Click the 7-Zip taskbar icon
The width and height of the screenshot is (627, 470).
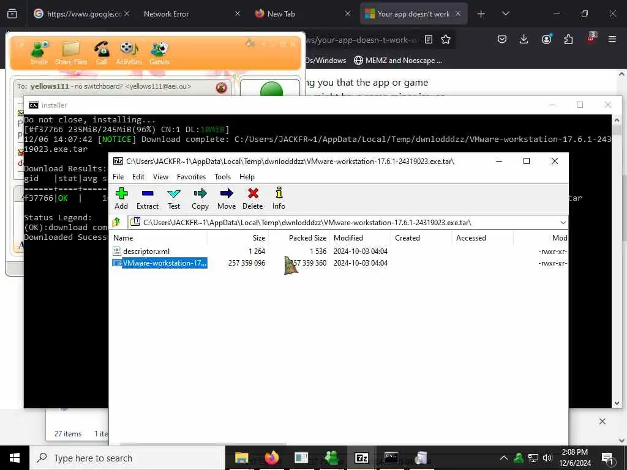(x=361, y=458)
